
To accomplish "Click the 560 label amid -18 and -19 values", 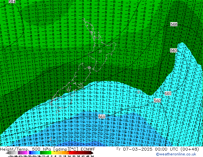I will pos(101,117).
